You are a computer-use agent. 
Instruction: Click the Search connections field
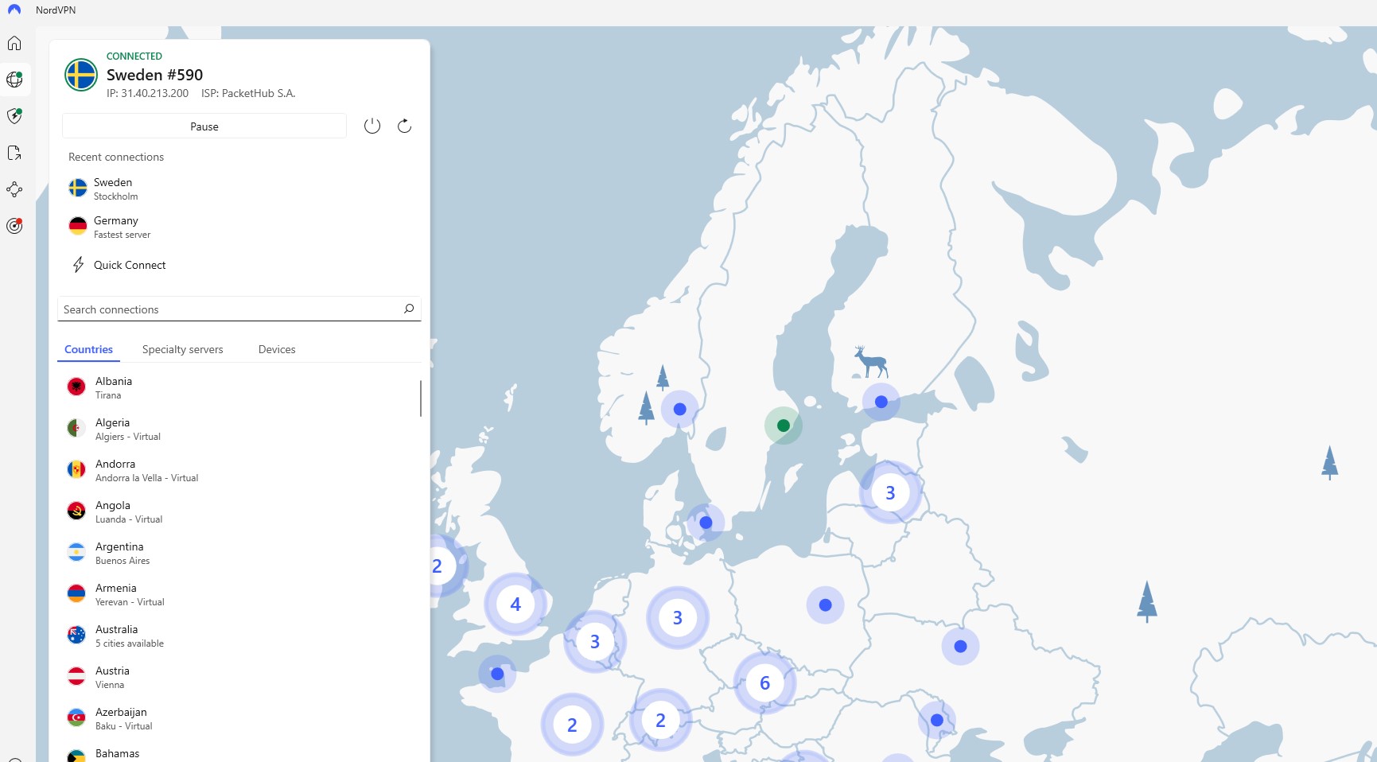[239, 309]
